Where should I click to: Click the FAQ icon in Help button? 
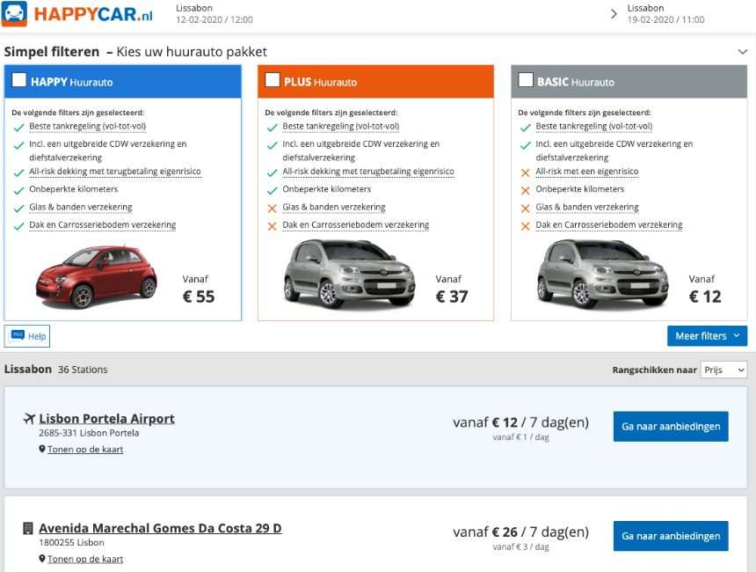[x=18, y=335]
